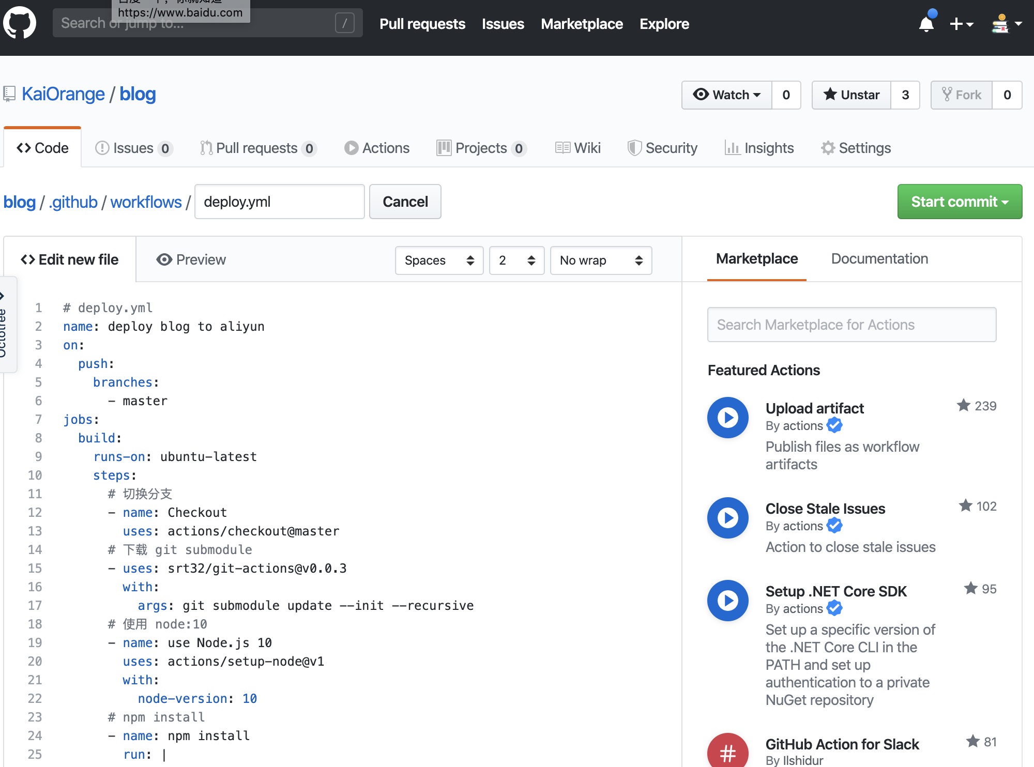The image size is (1034, 767).
Task: Open the forks count 0
Action: click(x=1007, y=95)
